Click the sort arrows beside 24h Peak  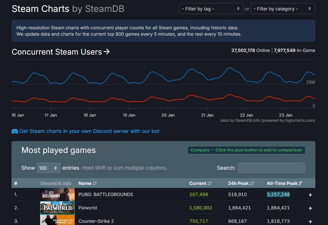(x=252, y=183)
